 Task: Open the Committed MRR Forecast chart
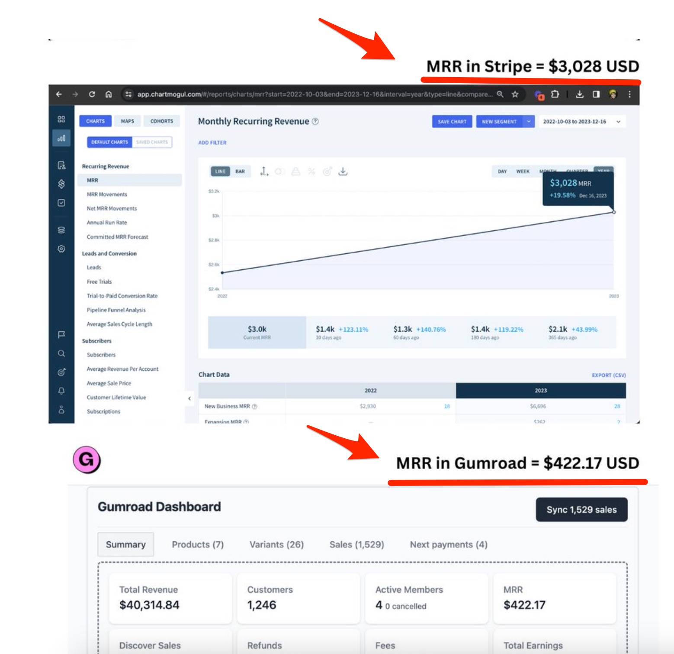coord(117,237)
